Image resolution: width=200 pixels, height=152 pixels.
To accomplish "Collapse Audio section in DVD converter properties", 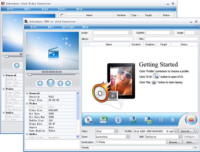I will point(27,134).
